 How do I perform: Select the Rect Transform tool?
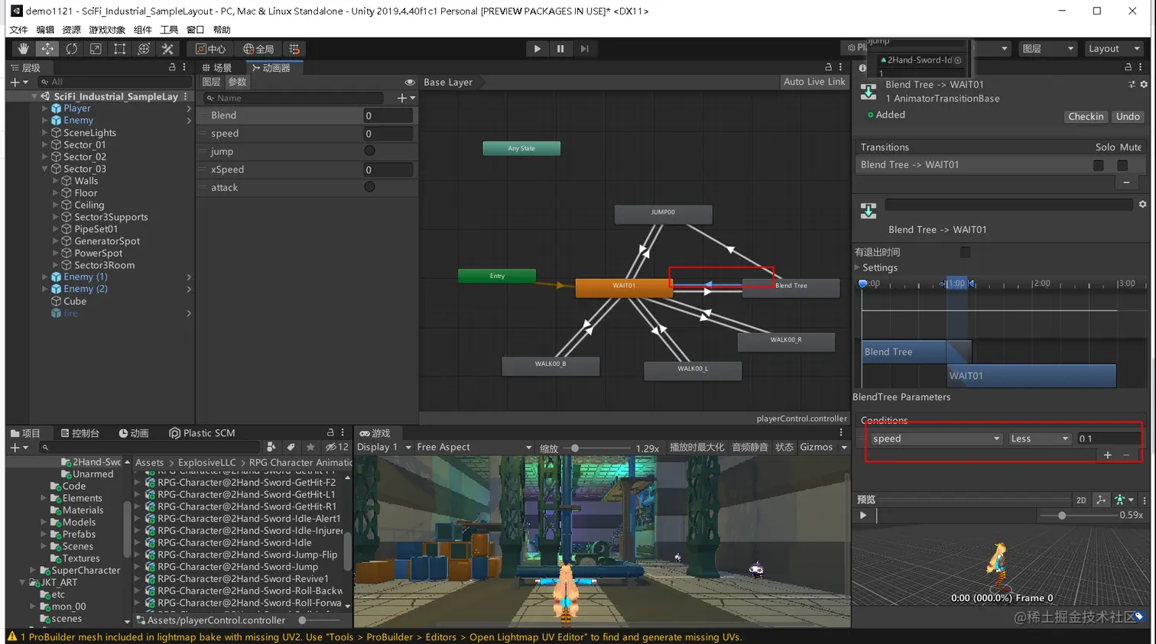119,49
